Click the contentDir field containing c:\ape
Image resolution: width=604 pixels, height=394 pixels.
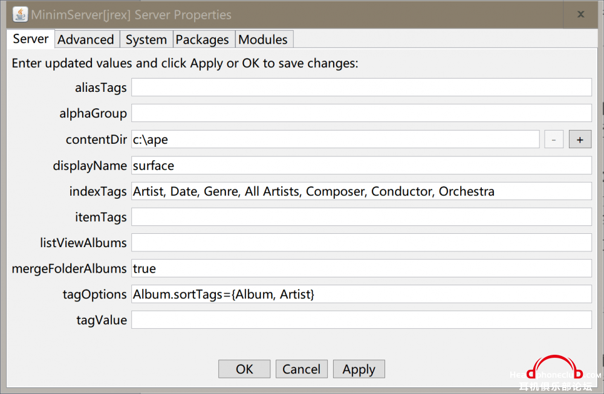click(x=335, y=139)
